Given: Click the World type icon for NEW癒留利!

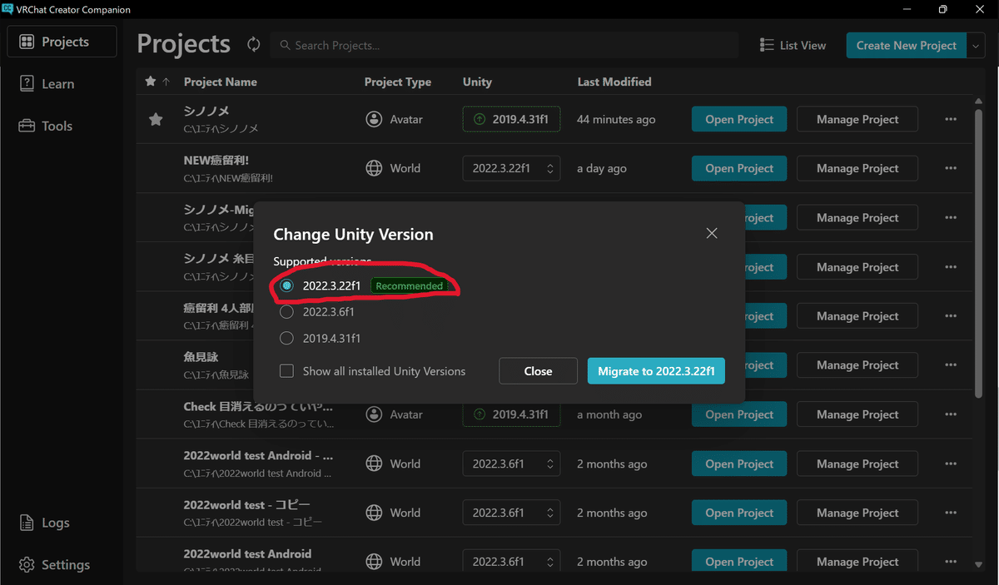Looking at the screenshot, I should [374, 168].
